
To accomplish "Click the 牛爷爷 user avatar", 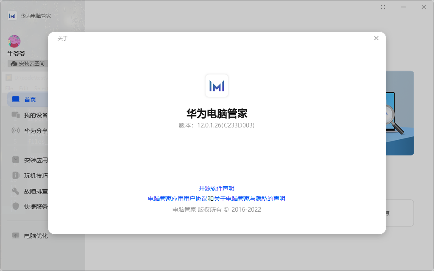I will [x=14, y=41].
